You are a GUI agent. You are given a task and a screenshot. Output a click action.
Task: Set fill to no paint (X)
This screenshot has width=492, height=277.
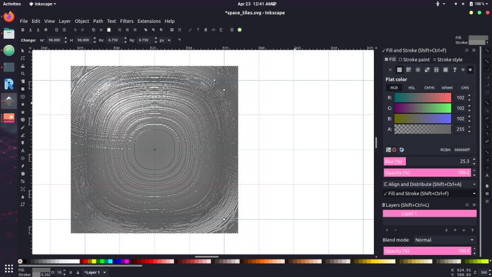[390, 70]
